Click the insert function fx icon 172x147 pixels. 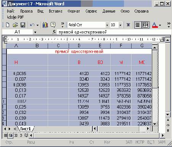point(54,32)
